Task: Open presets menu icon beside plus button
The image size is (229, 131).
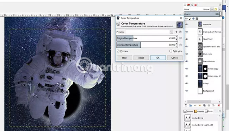Action: (180, 32)
